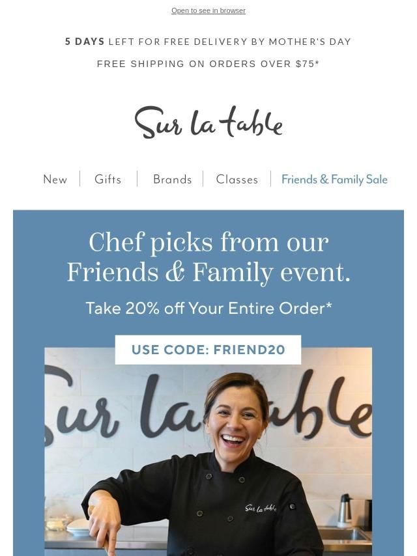Select Gifts in the navigation bar
This screenshot has width=417, height=556.
click(x=108, y=180)
